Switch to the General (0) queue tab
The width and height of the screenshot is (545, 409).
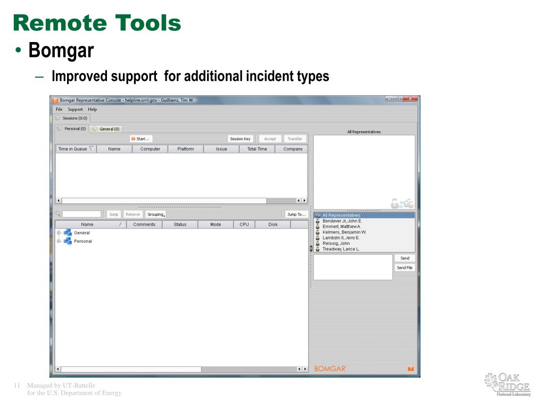pos(106,129)
